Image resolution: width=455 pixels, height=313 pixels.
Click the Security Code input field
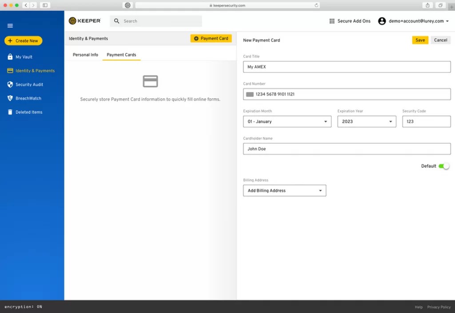(426, 121)
